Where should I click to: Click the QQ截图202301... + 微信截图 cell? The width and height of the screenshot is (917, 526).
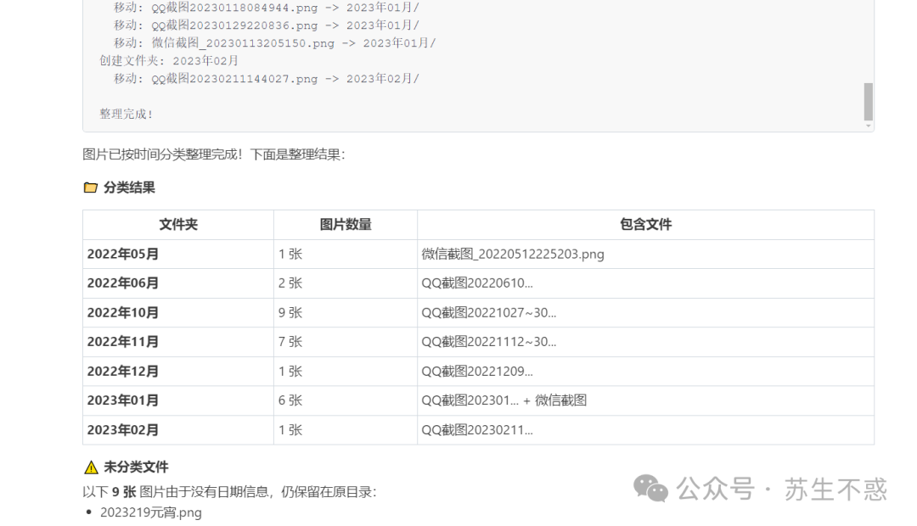coord(645,400)
